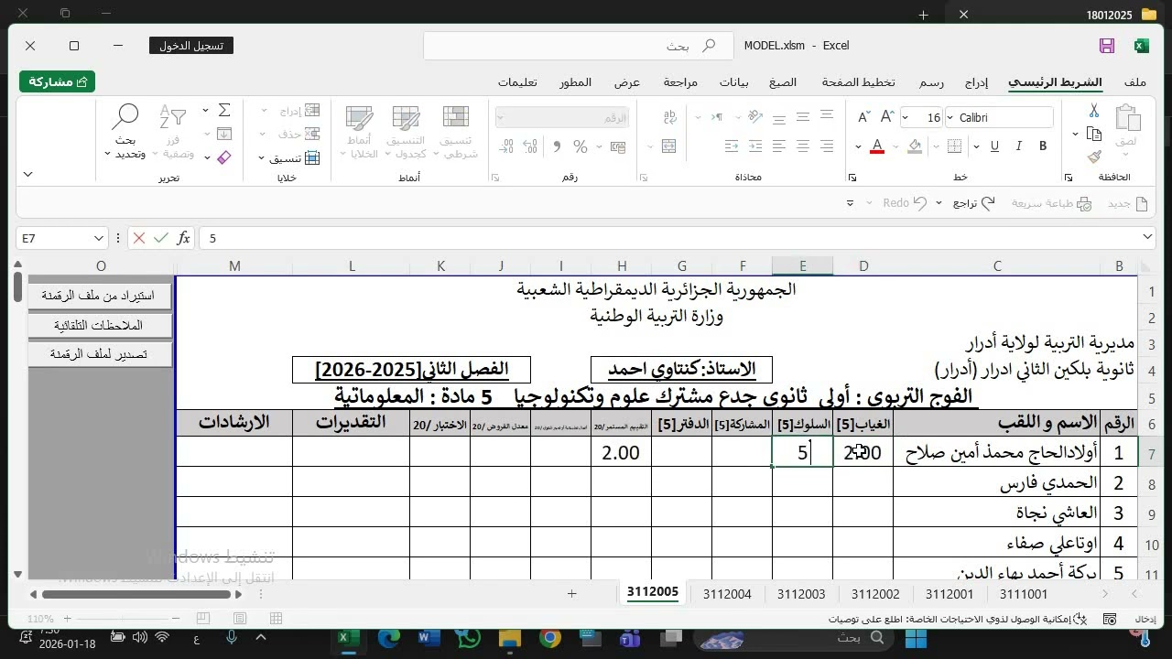Add a new sheet with plus button
Image resolution: width=1172 pixels, height=659 pixels.
(572, 594)
